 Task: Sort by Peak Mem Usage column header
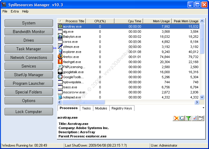click(186, 21)
